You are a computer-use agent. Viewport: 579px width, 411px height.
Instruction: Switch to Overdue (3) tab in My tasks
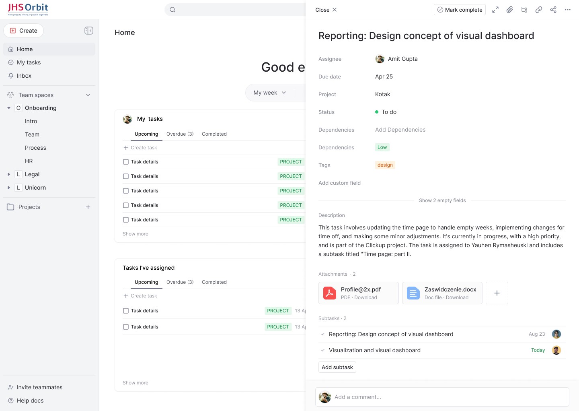[180, 134]
